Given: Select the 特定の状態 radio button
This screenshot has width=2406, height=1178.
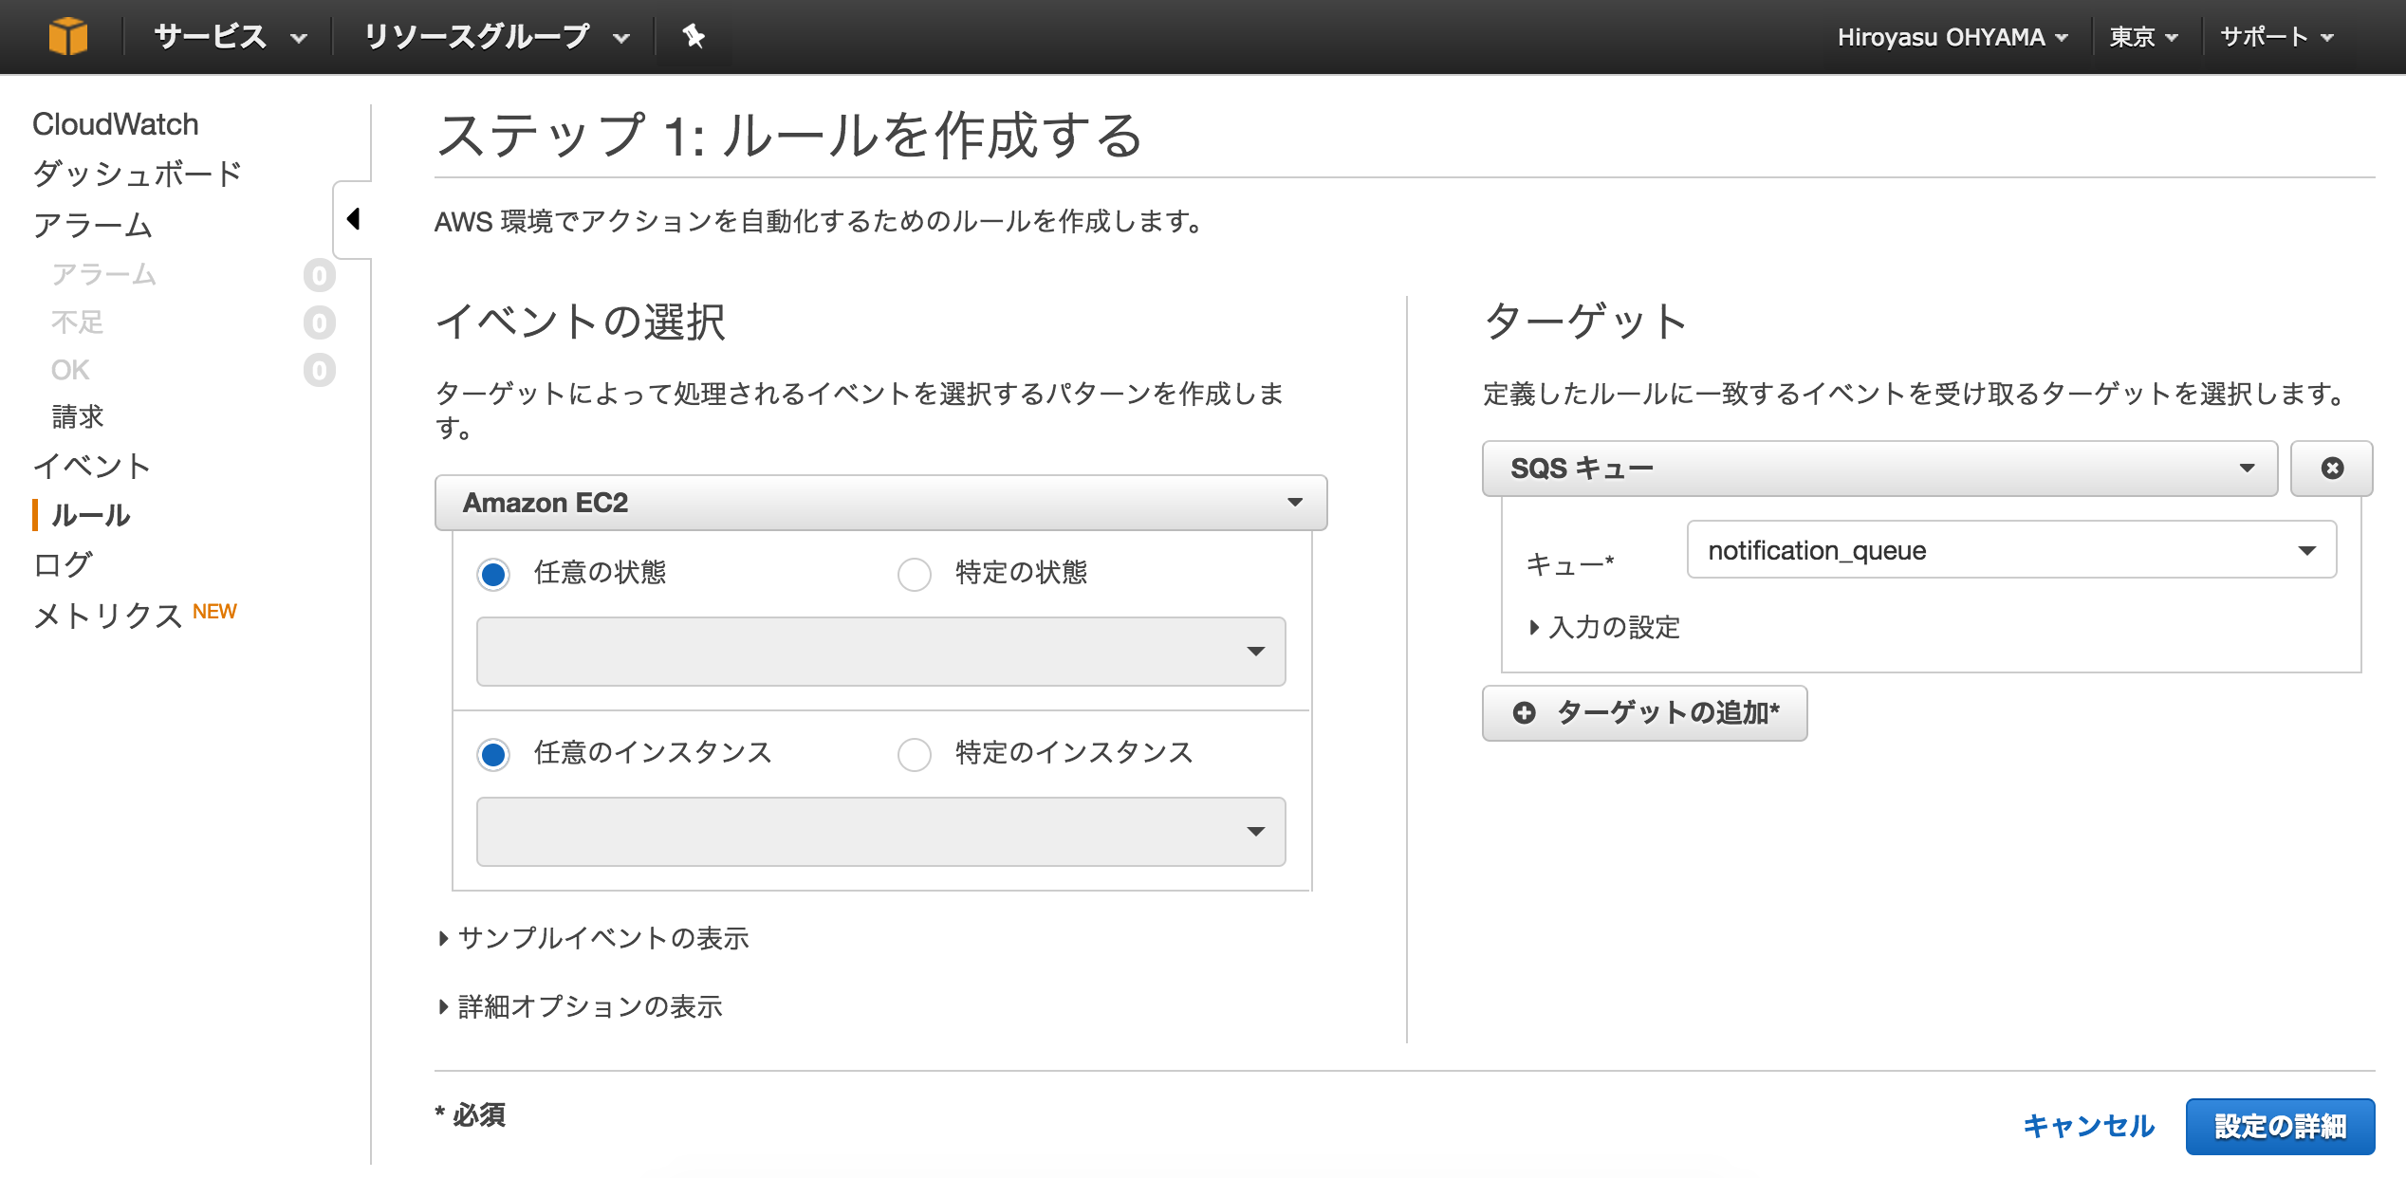Looking at the screenshot, I should (914, 574).
